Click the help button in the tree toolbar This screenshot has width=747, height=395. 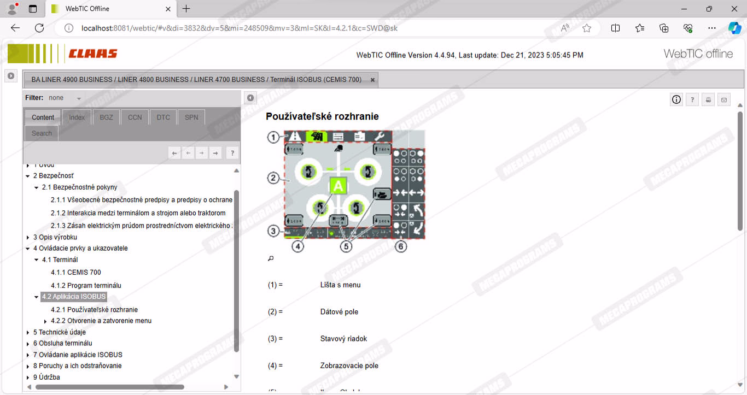(232, 153)
